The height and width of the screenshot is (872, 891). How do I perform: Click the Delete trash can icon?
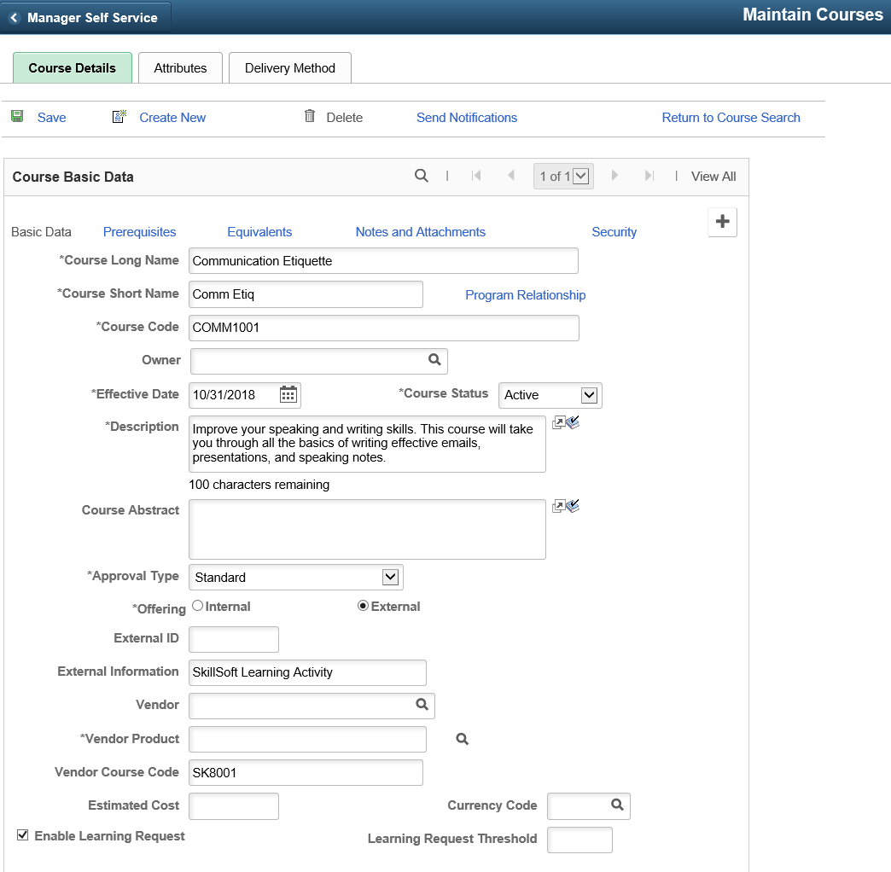310,116
